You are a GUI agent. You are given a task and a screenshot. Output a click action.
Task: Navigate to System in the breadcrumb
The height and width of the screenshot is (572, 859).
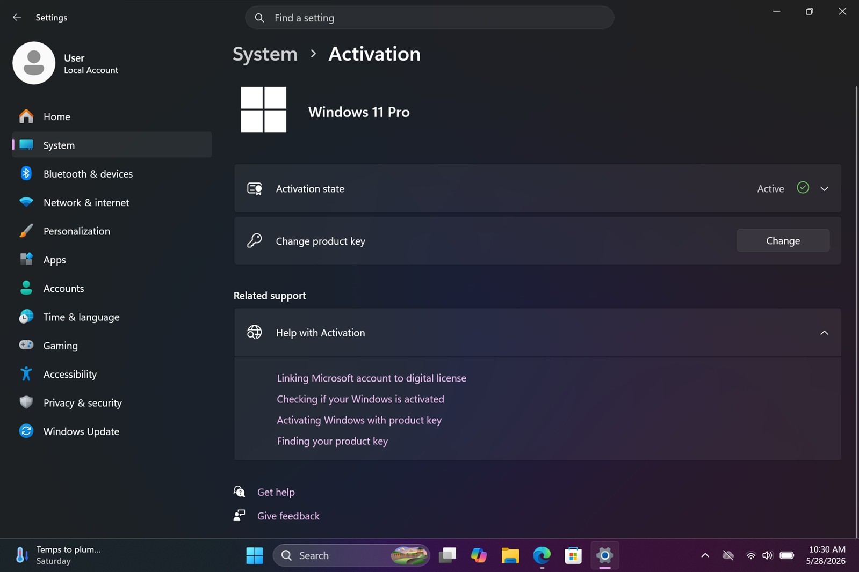(x=265, y=54)
